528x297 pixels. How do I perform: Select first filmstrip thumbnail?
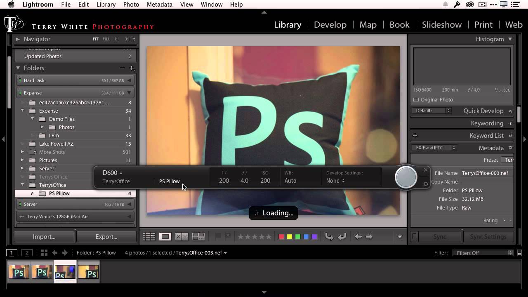pyautogui.click(x=19, y=272)
